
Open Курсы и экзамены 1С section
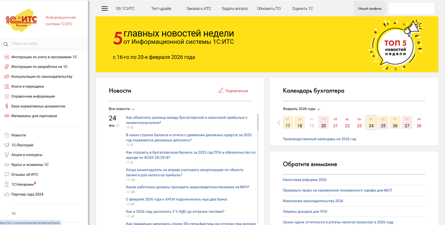pyautogui.click(x=30, y=165)
